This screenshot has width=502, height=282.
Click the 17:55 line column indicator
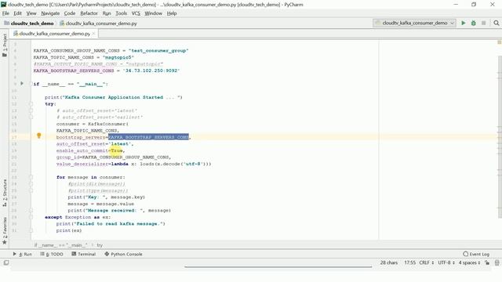coord(409,262)
